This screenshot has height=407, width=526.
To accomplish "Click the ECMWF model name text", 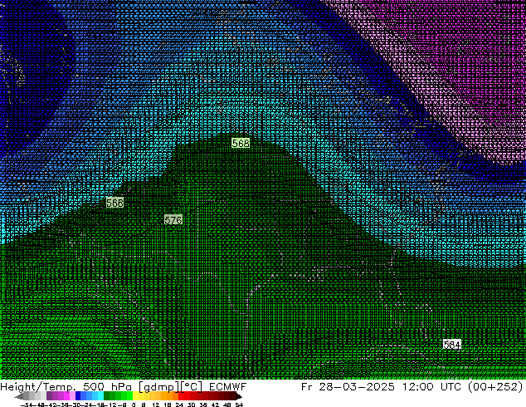I will tap(228, 387).
